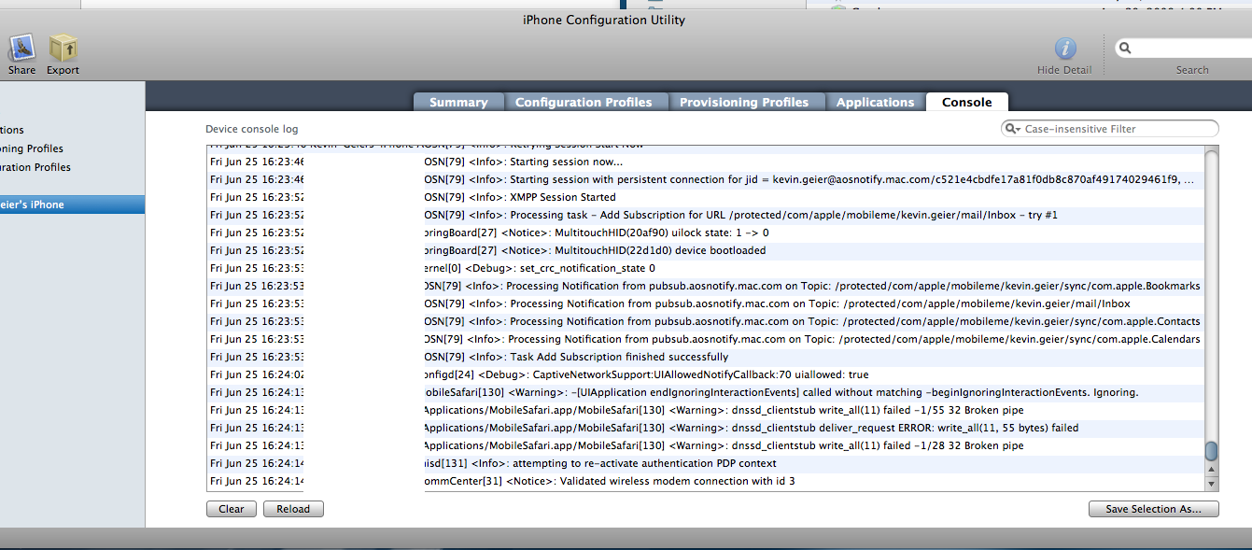Image resolution: width=1252 pixels, height=550 pixels.
Task: Select the Console tab
Action: pyautogui.click(x=967, y=103)
